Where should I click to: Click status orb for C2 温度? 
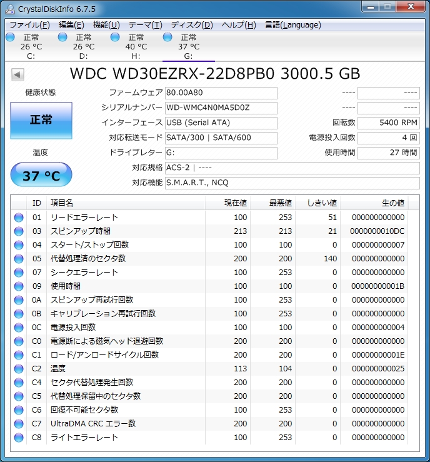(19, 369)
